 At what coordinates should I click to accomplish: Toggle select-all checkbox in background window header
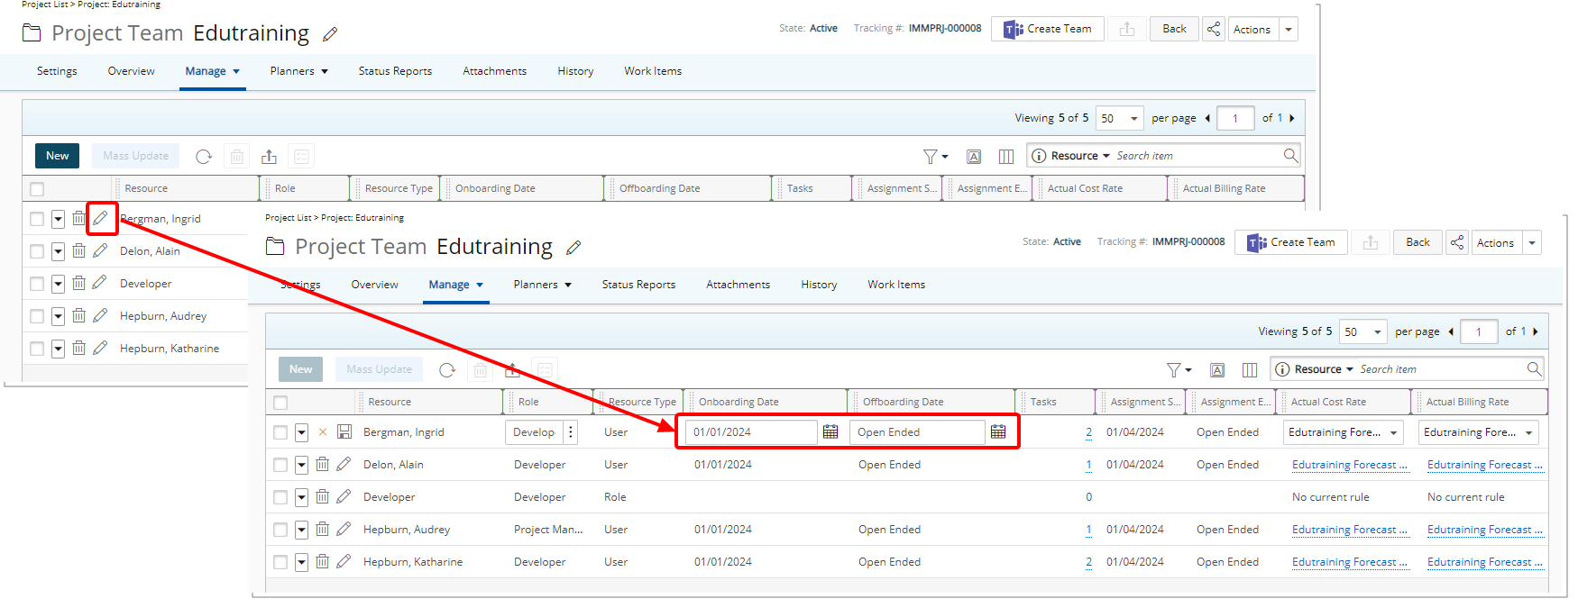pyautogui.click(x=37, y=189)
